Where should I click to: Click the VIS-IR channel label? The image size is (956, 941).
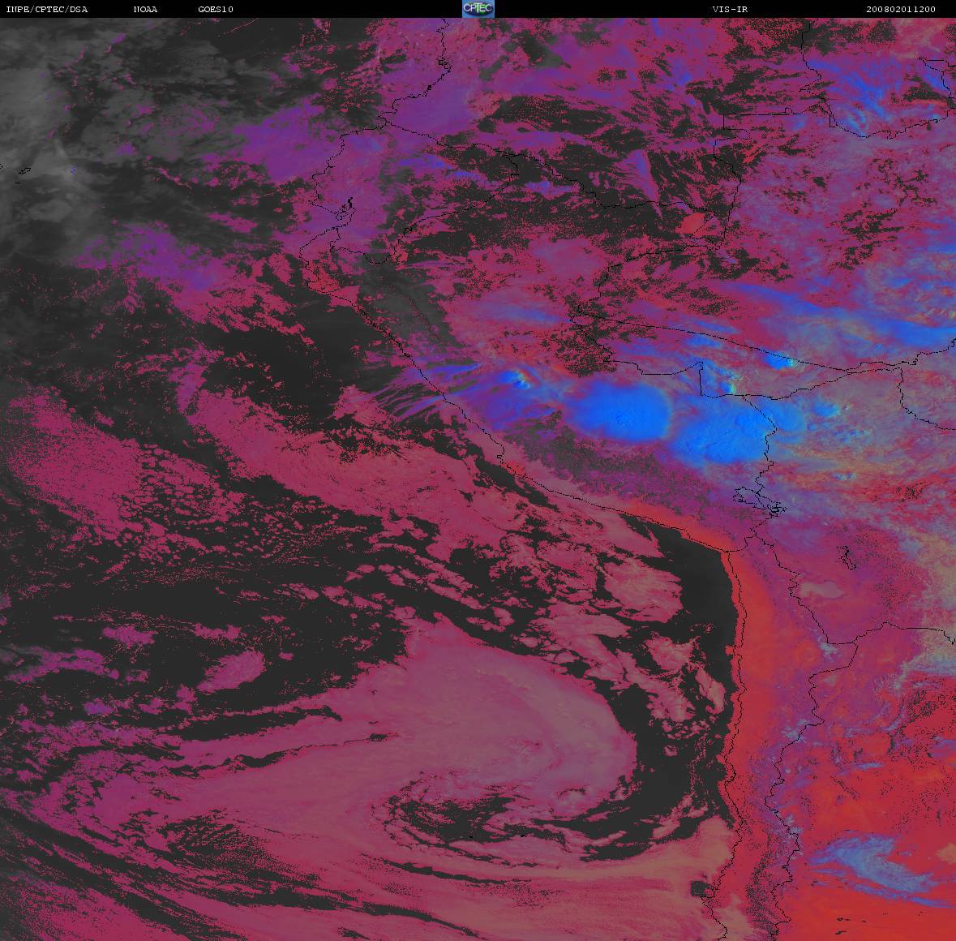(730, 9)
